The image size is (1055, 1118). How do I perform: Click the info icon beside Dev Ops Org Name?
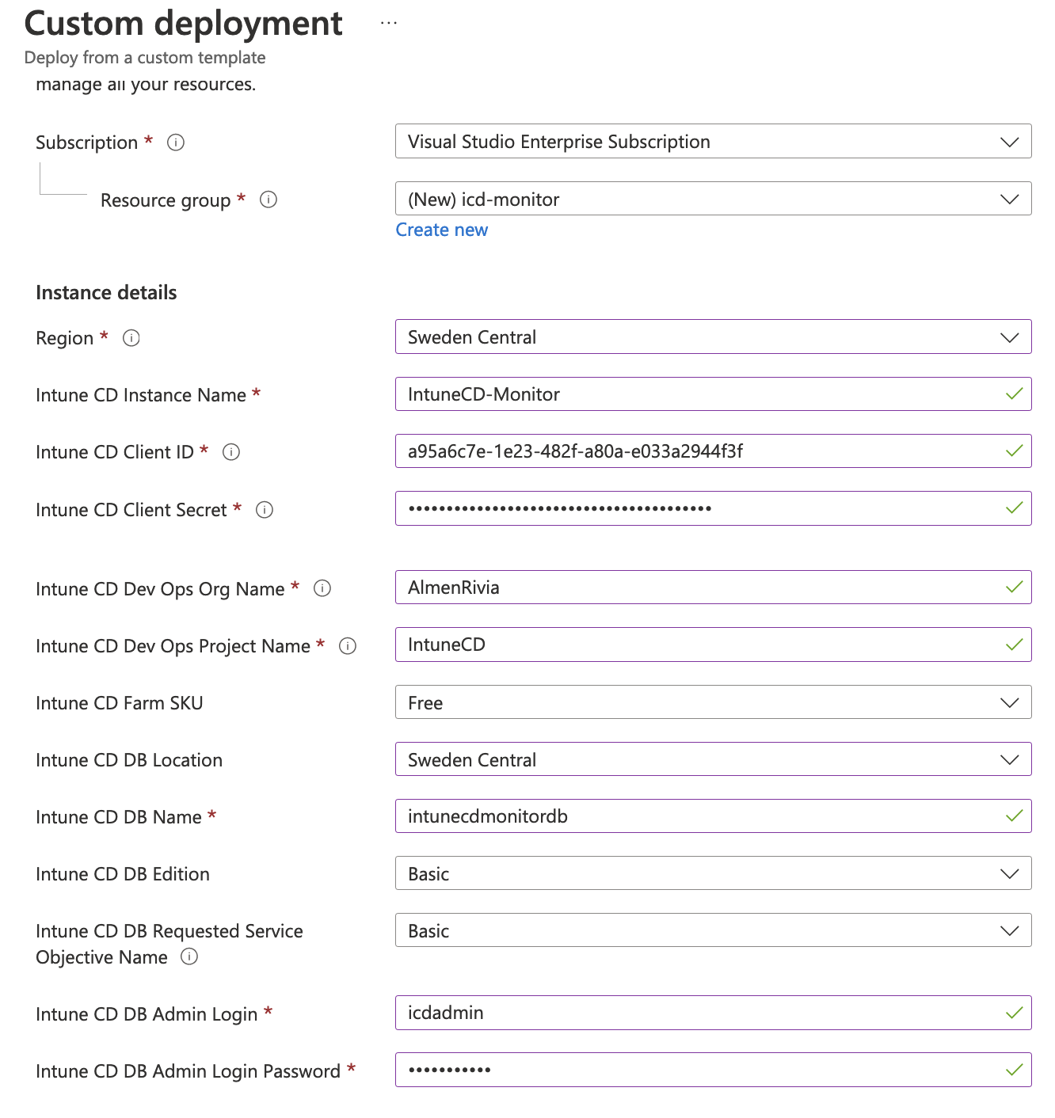pyautogui.click(x=322, y=588)
